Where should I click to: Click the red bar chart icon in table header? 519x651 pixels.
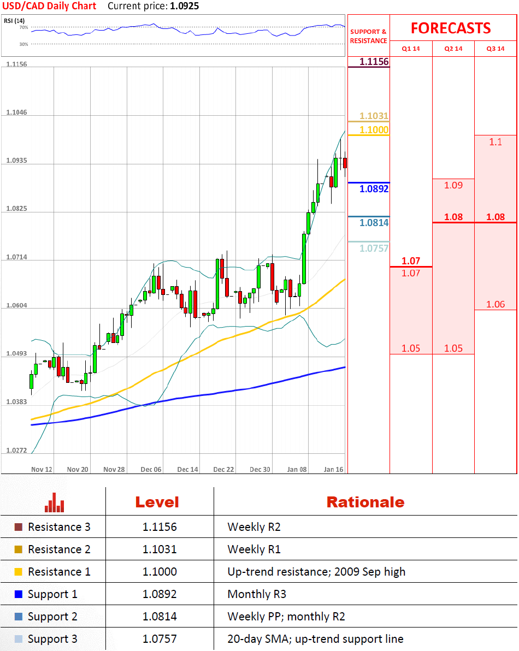point(55,502)
